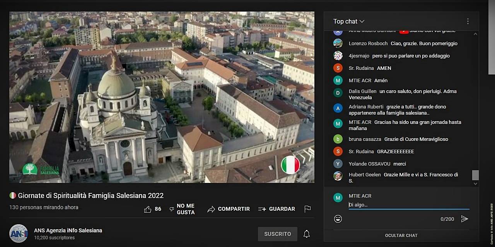Click Lorenzo Rosboch's avatar in chat
495x247 pixels.
tap(338, 43)
